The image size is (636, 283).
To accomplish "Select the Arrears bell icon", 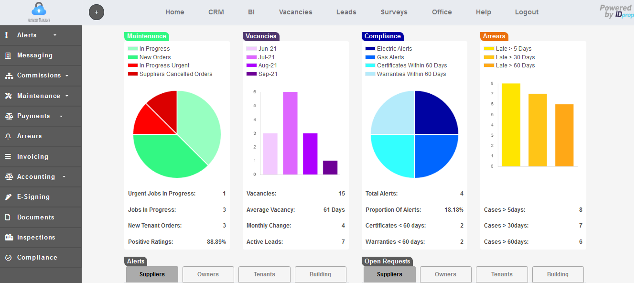I will [8, 136].
